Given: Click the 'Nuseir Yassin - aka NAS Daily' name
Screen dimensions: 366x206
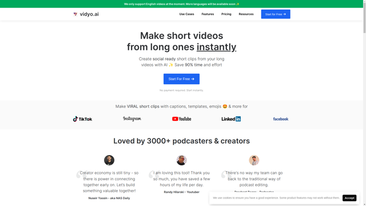Looking at the screenshot, I should 109,198.
